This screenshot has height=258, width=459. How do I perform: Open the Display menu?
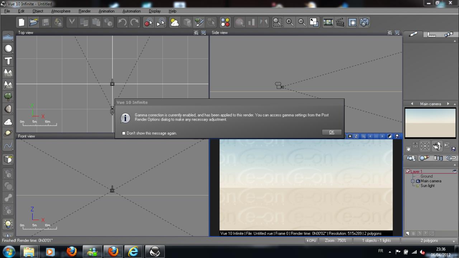[155, 11]
